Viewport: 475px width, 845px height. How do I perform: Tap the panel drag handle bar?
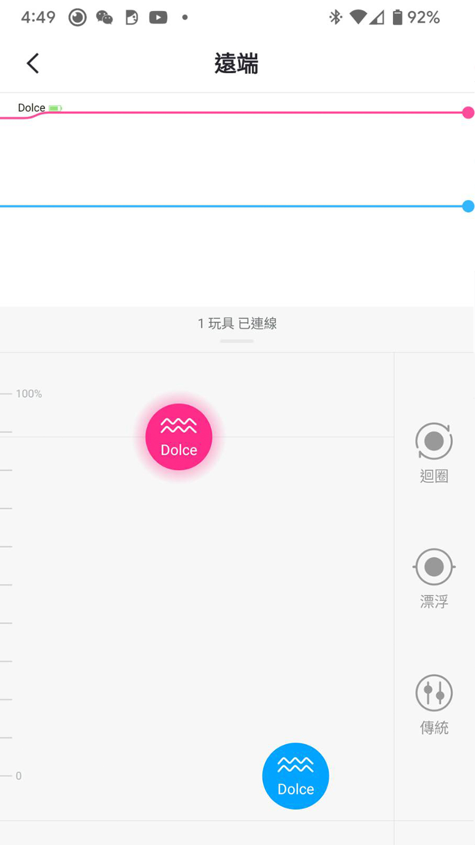237,341
